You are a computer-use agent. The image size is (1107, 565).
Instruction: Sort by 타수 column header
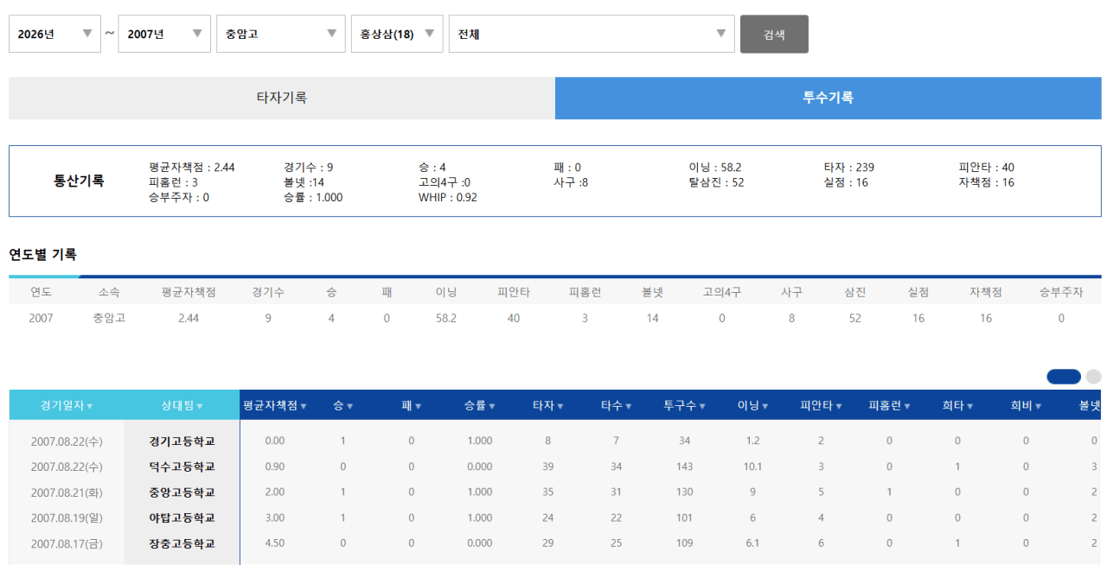coord(617,405)
